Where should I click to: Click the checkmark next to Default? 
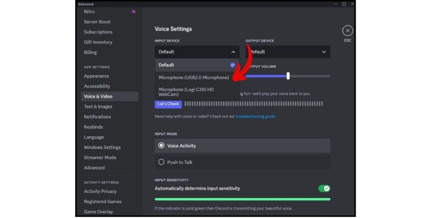pyautogui.click(x=233, y=65)
